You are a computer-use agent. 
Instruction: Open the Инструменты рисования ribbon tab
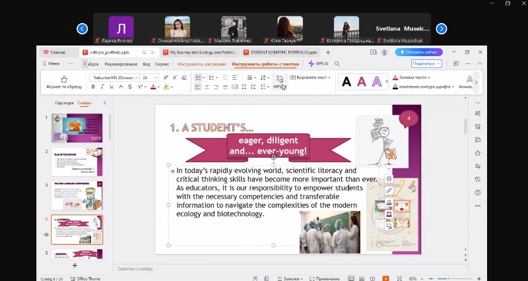[201, 64]
